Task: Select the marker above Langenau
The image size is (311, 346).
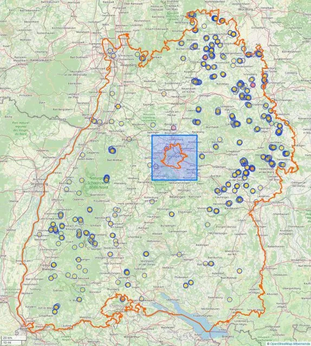Action: point(261,188)
